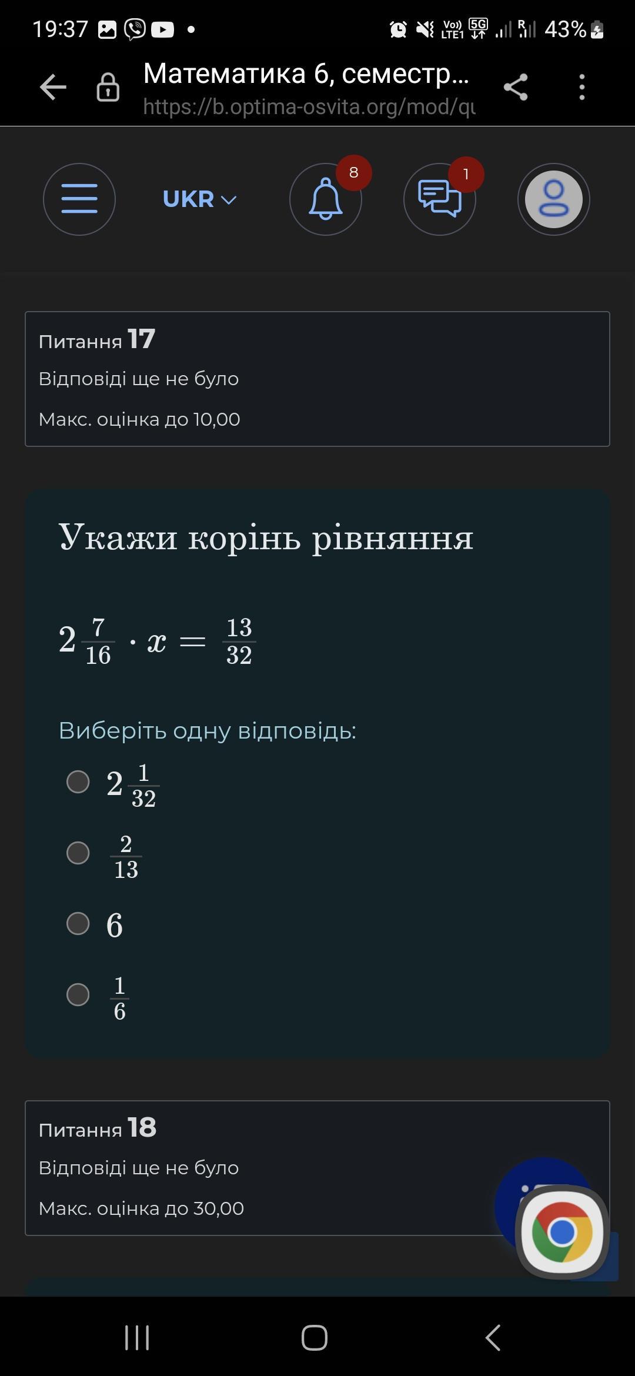
Task: Tap the Питання 18 info box
Action: tap(259, 1168)
